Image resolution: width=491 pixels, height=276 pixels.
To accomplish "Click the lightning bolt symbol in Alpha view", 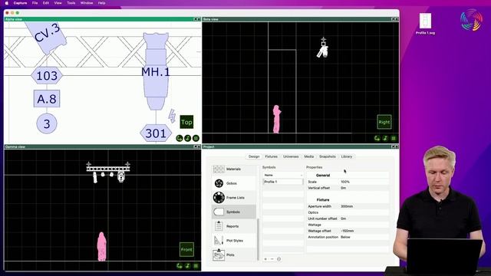I will point(172,116).
